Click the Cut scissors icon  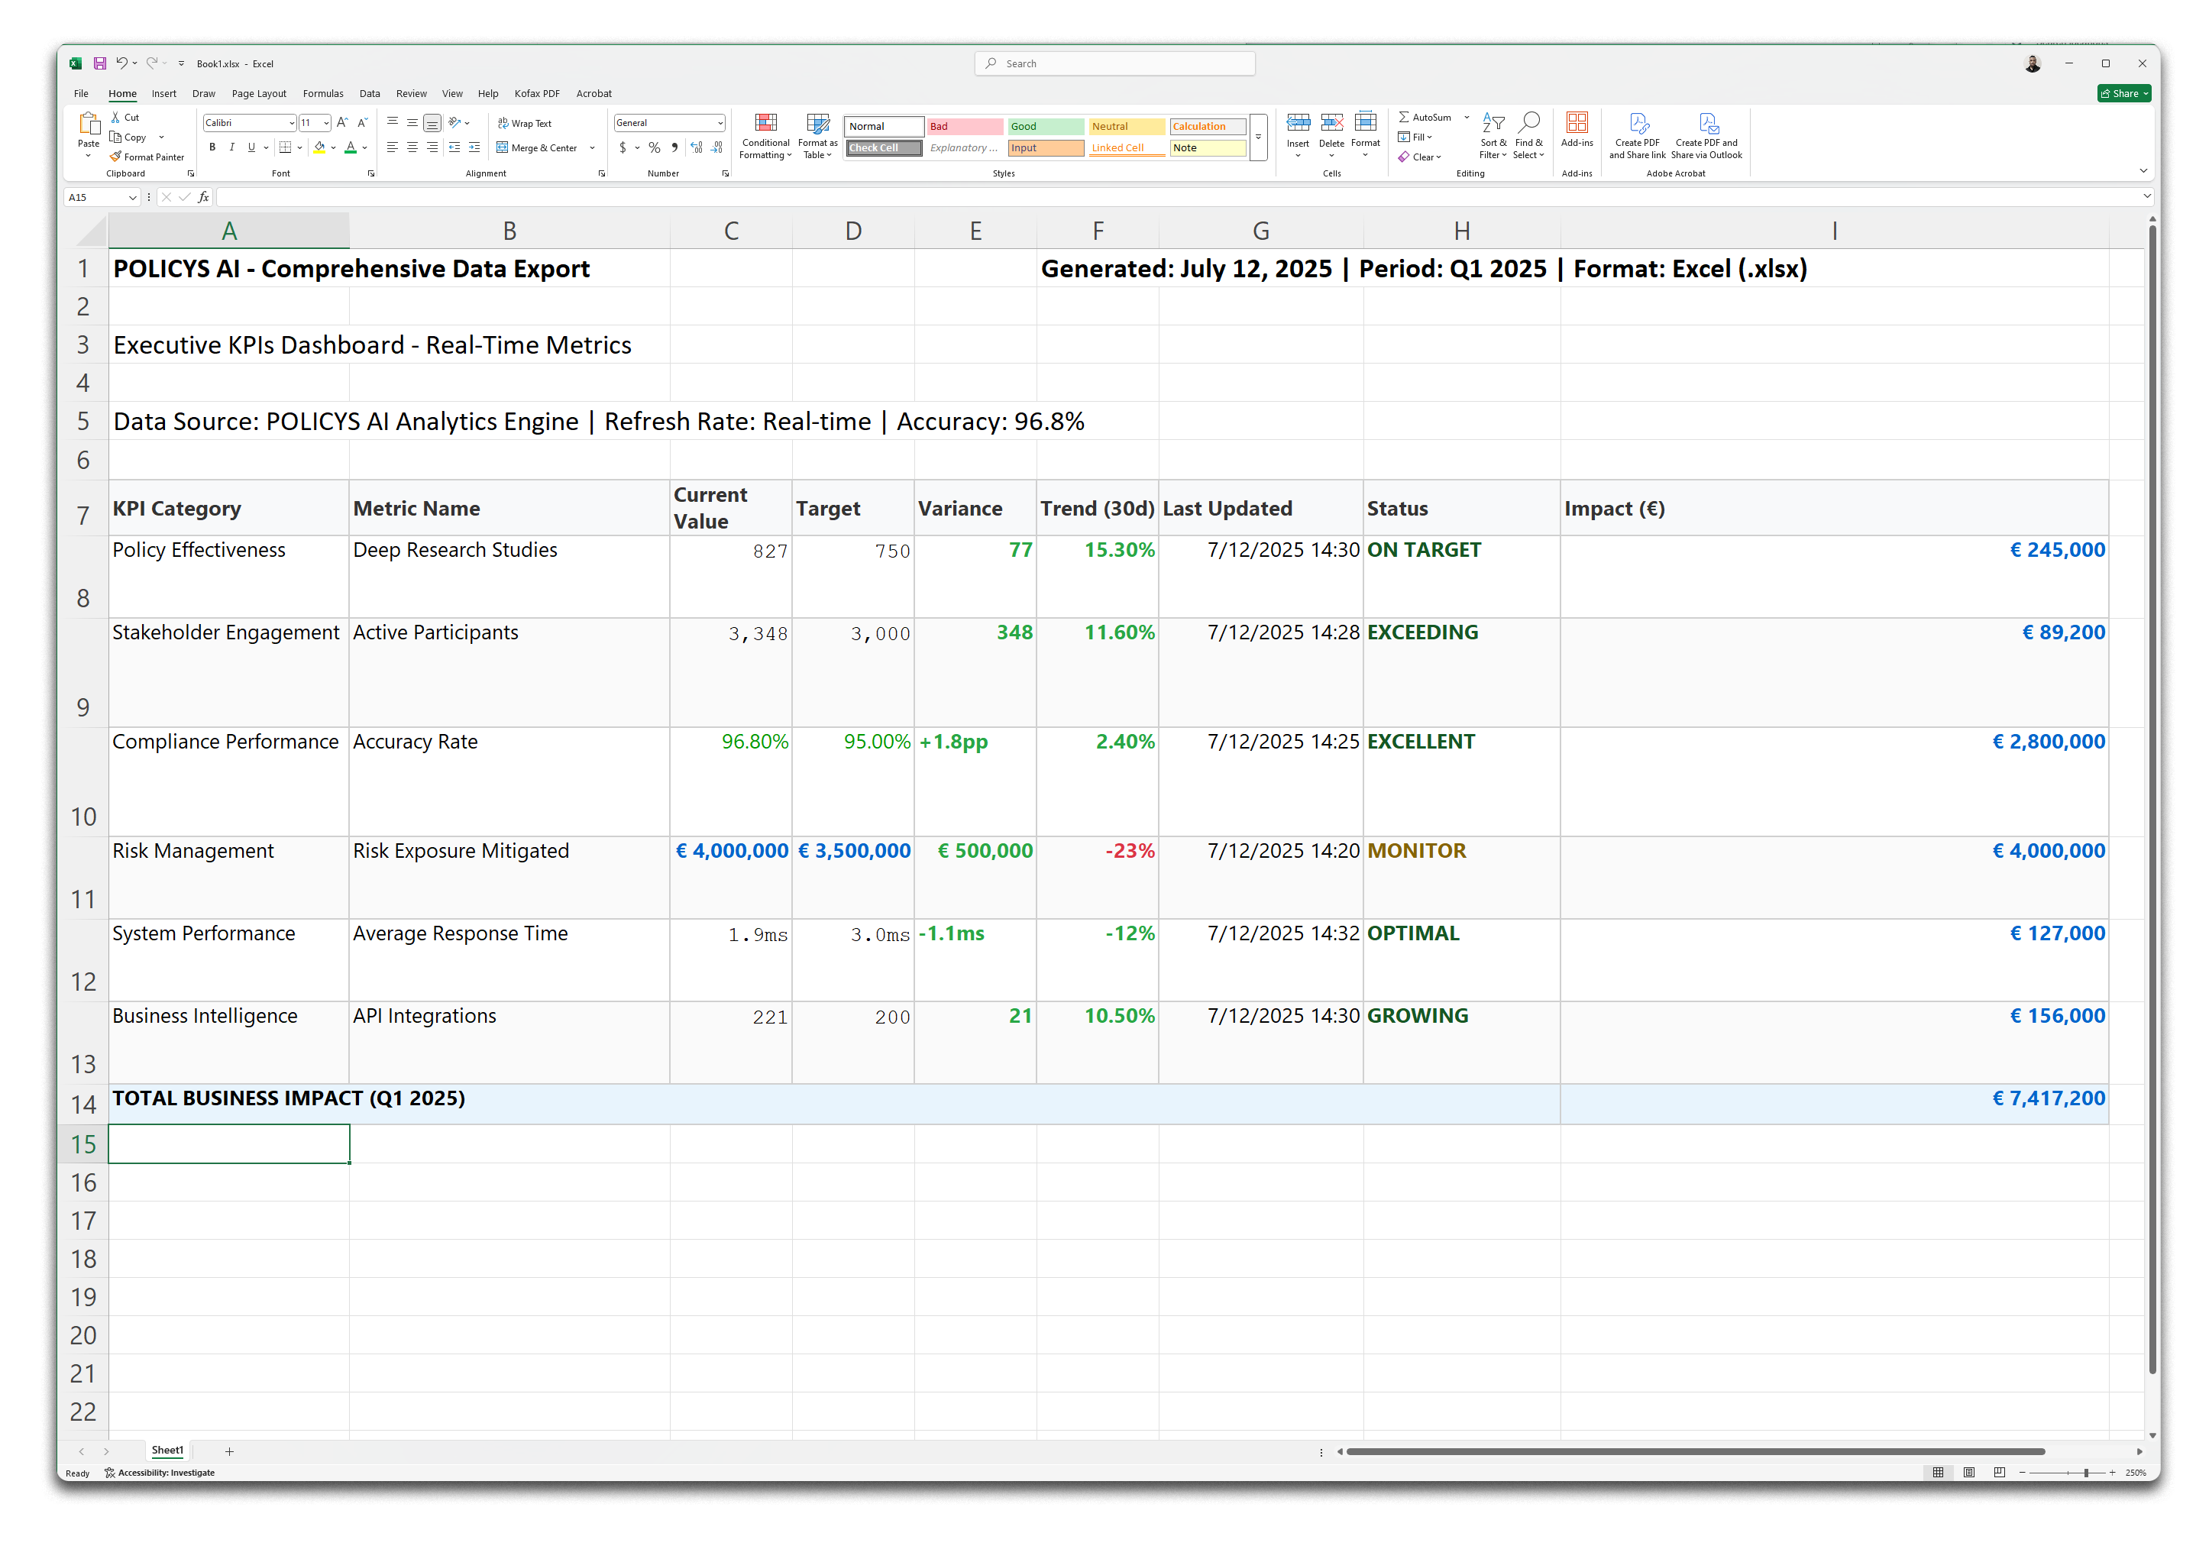[x=116, y=118]
